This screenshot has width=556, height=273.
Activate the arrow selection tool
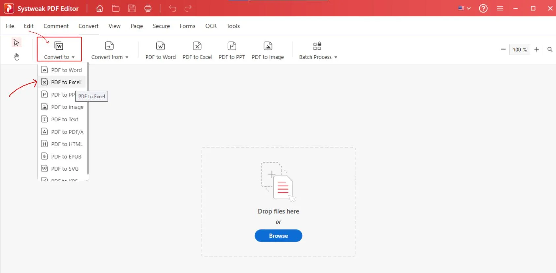(x=16, y=43)
